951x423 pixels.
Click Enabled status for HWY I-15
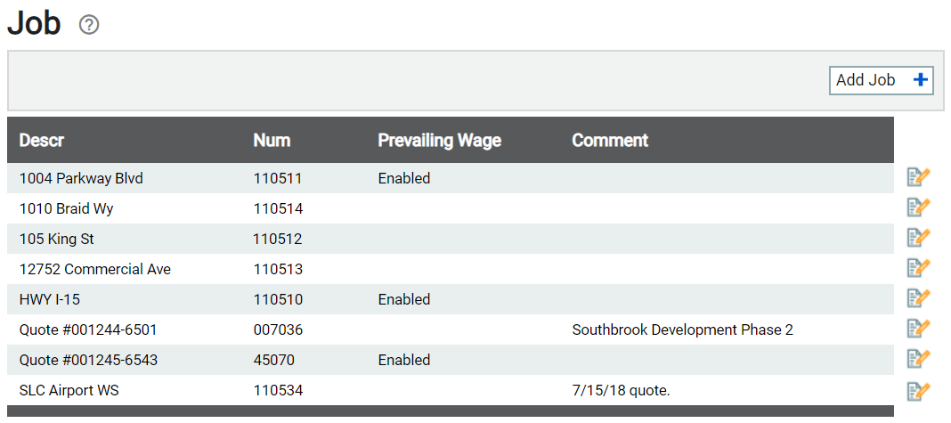pyautogui.click(x=404, y=300)
